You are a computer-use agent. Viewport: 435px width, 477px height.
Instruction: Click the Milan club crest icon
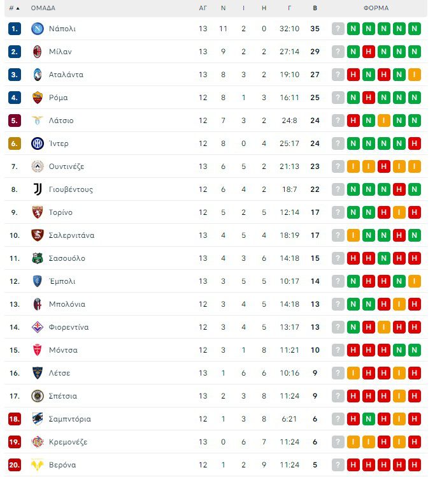click(37, 52)
